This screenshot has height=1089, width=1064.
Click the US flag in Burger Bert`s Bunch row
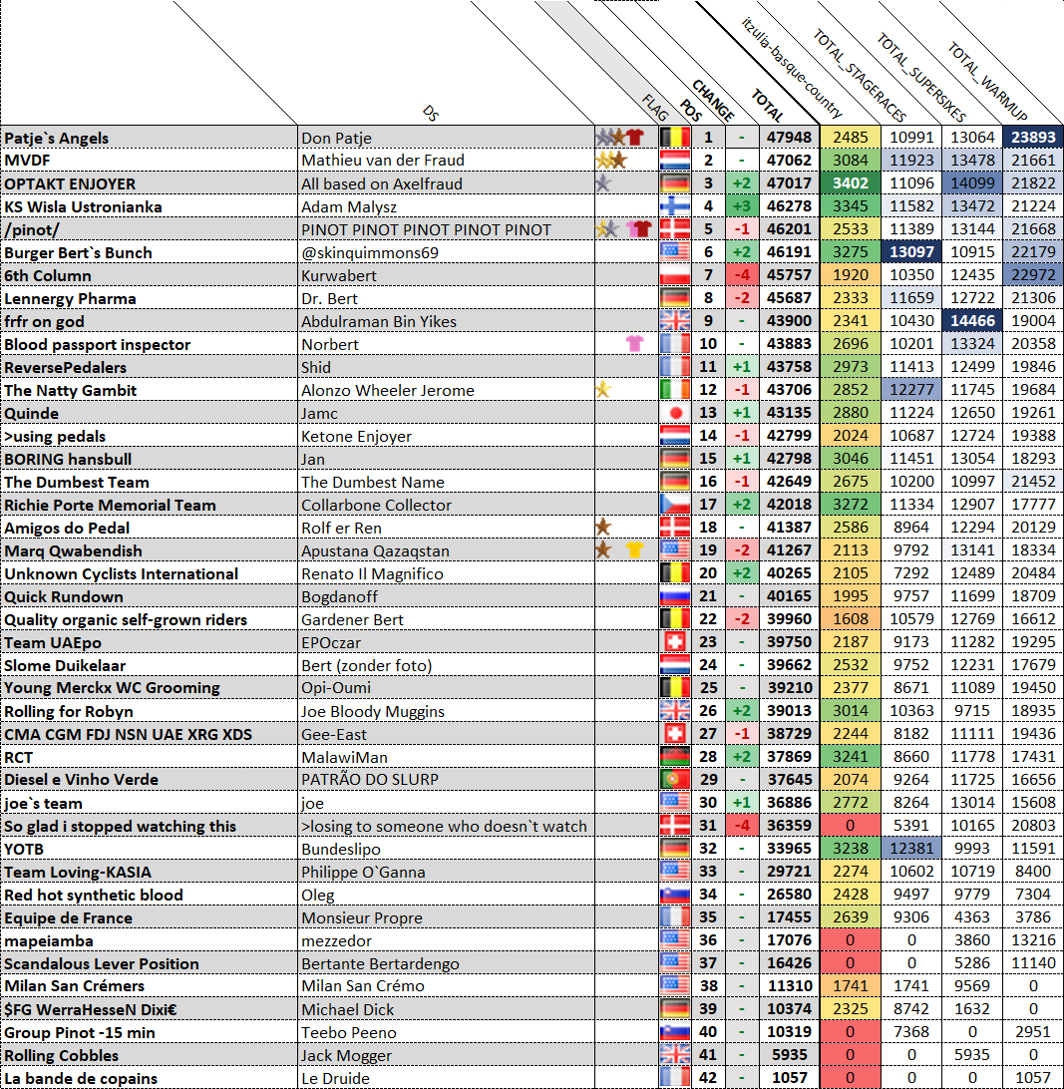(x=675, y=252)
